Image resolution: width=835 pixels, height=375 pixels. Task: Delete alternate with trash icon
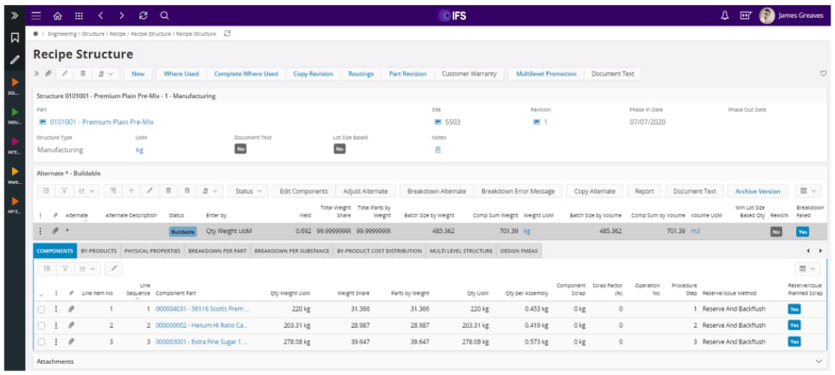point(168,191)
